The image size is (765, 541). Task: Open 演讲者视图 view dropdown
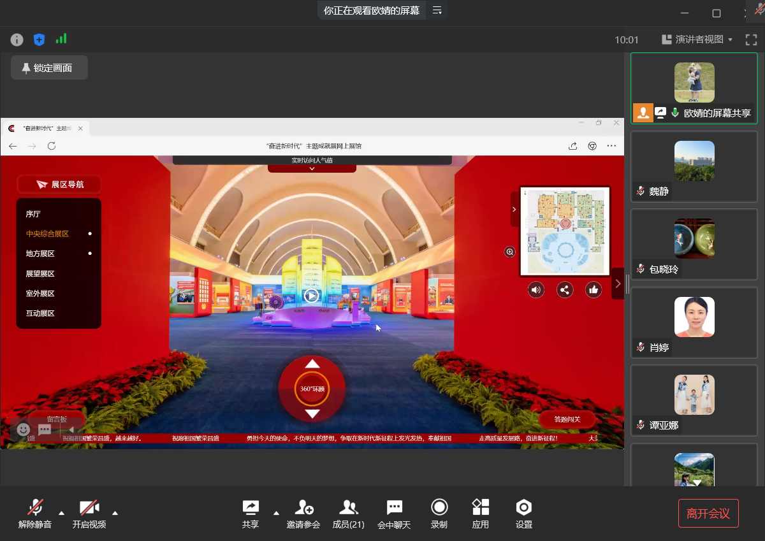pyautogui.click(x=698, y=40)
